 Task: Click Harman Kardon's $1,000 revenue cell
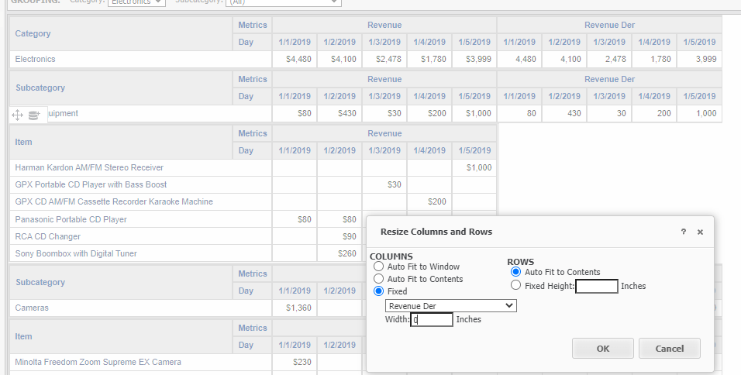point(474,167)
